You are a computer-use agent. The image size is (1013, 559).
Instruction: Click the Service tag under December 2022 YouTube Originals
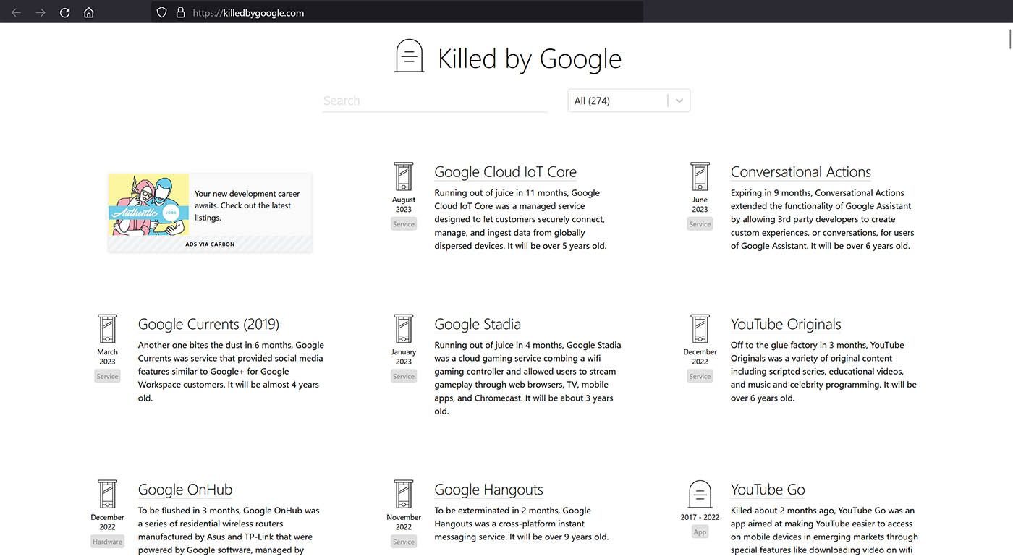click(700, 376)
